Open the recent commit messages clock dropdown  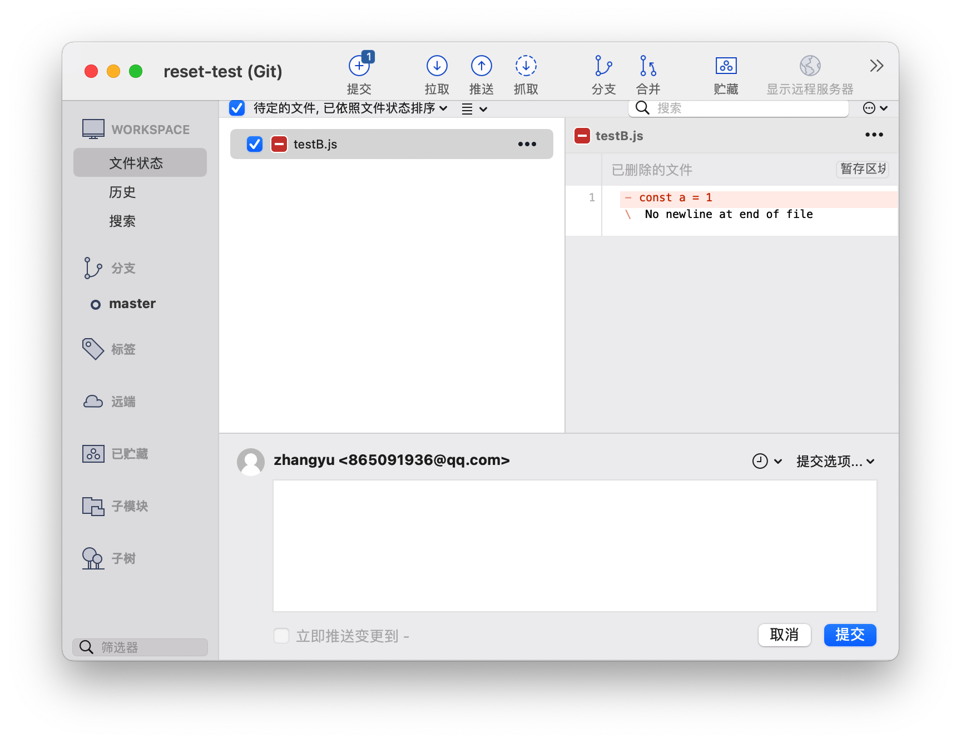(767, 461)
